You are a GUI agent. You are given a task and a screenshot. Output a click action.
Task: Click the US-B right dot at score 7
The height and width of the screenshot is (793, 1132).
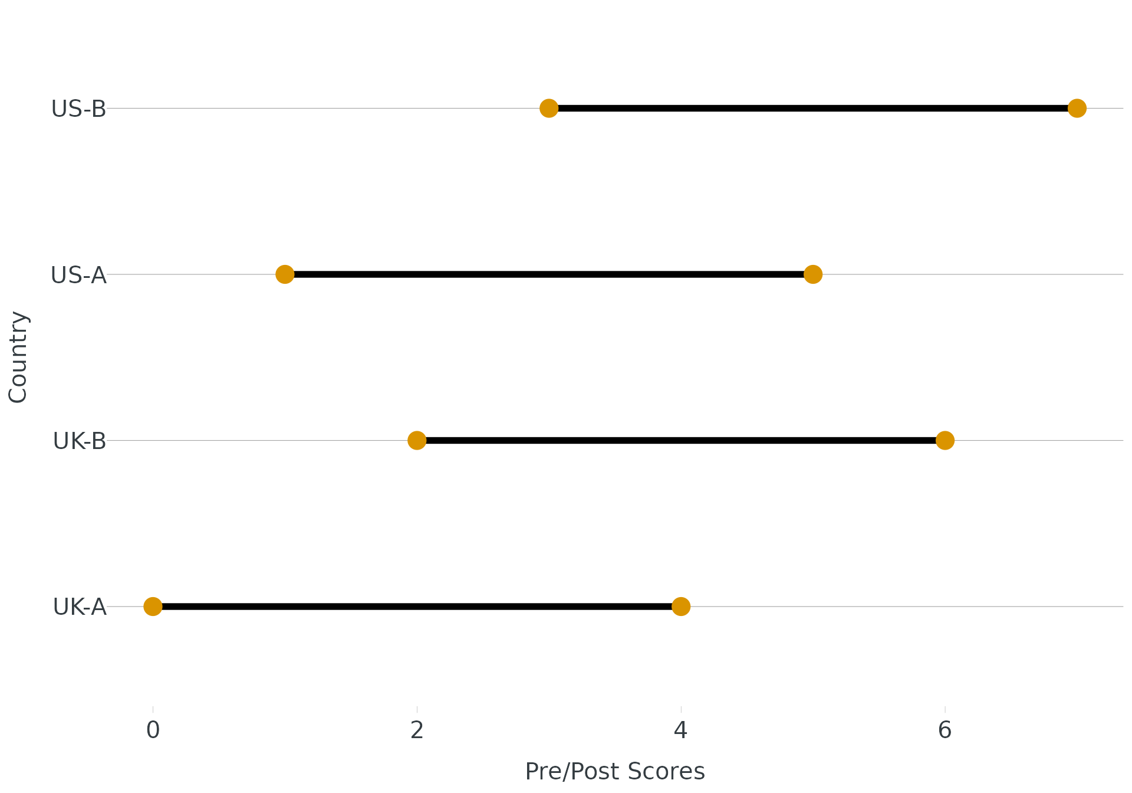(x=1077, y=109)
